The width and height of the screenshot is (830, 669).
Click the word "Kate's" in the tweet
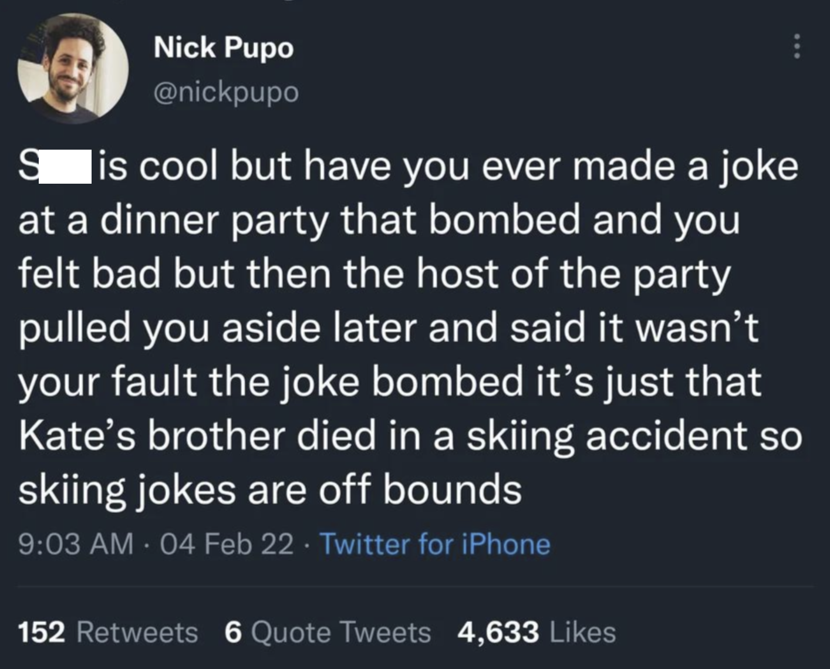[77, 436]
